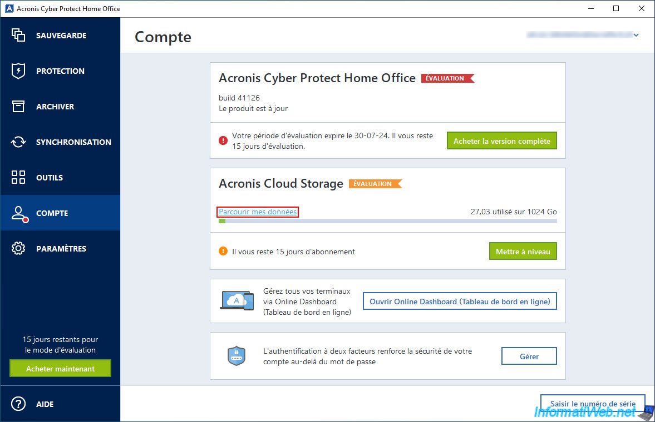The image size is (655, 422).
Task: Click Saisir le numéro de série button
Action: 593,403
